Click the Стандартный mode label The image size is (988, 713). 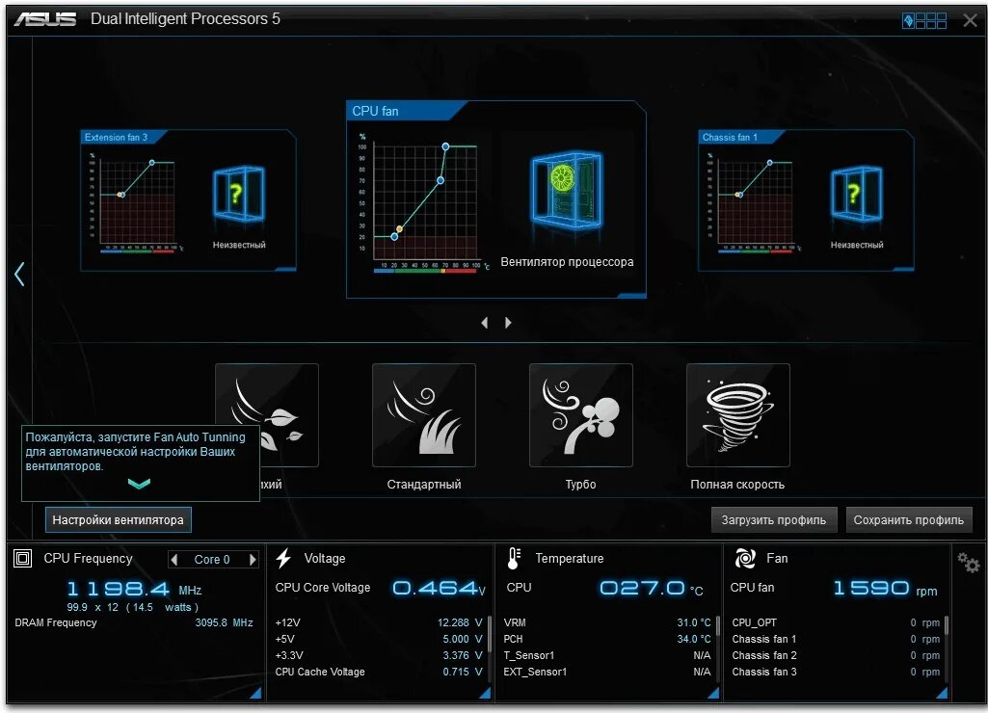coord(424,485)
